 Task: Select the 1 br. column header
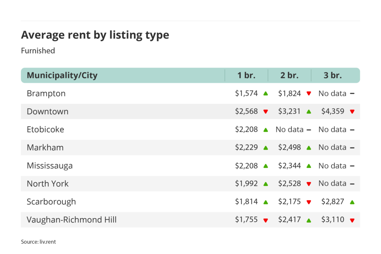(246, 75)
